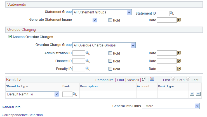Click Bank Type column header

[x=166, y=86]
